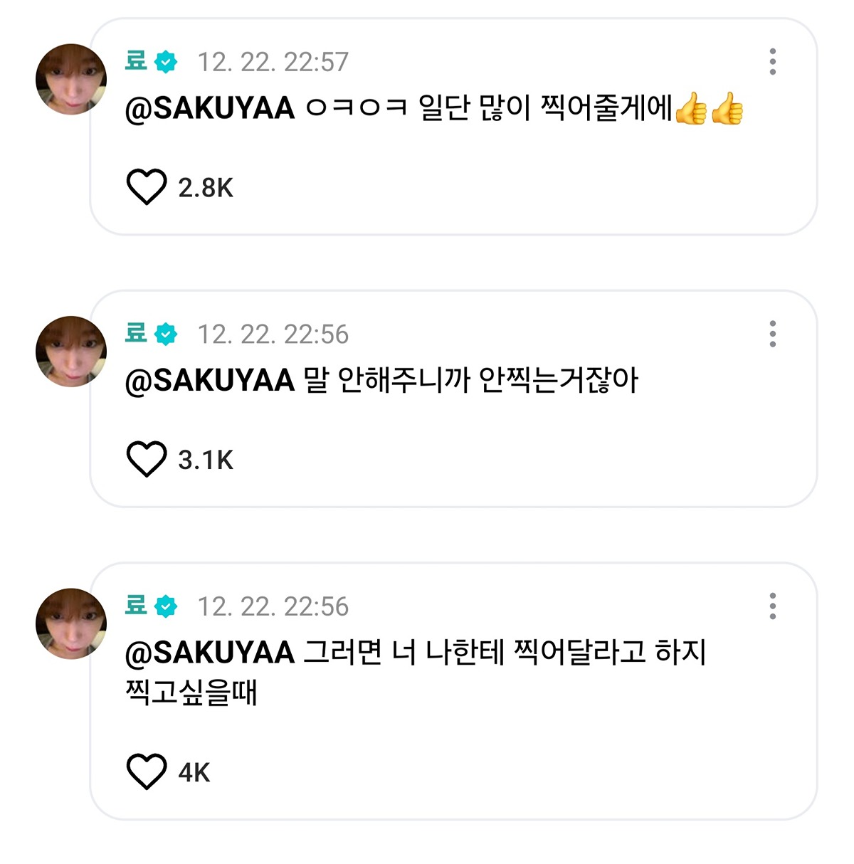Open the profile picture on the 22:57 comment
This screenshot has height=864, width=854.
coord(71,79)
